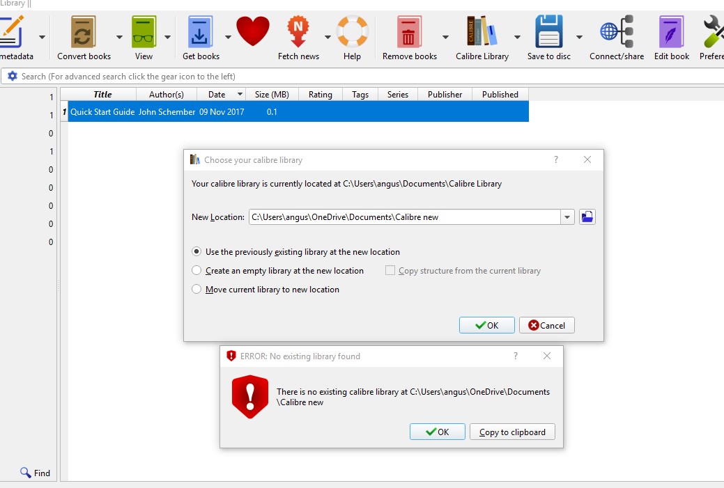Screen dimensions: 724x488
Task: Click into the New Location path field
Action: (405, 217)
